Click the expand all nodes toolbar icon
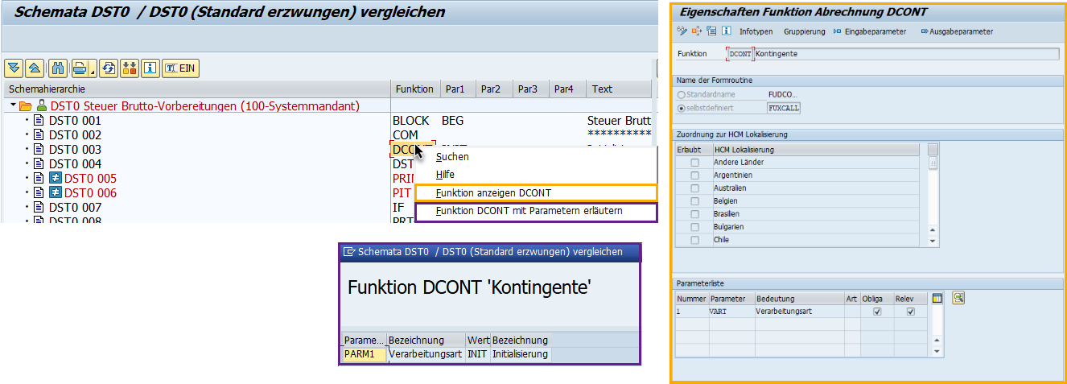Screen dimensions: 1067x384 click(14, 68)
